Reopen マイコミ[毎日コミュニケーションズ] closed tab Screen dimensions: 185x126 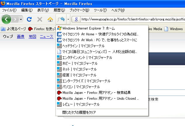[x=102, y=52]
